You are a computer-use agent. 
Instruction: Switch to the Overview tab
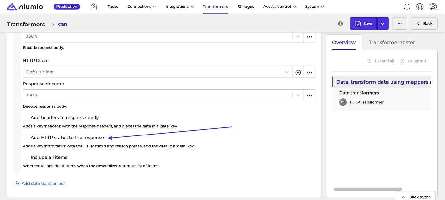point(344,42)
